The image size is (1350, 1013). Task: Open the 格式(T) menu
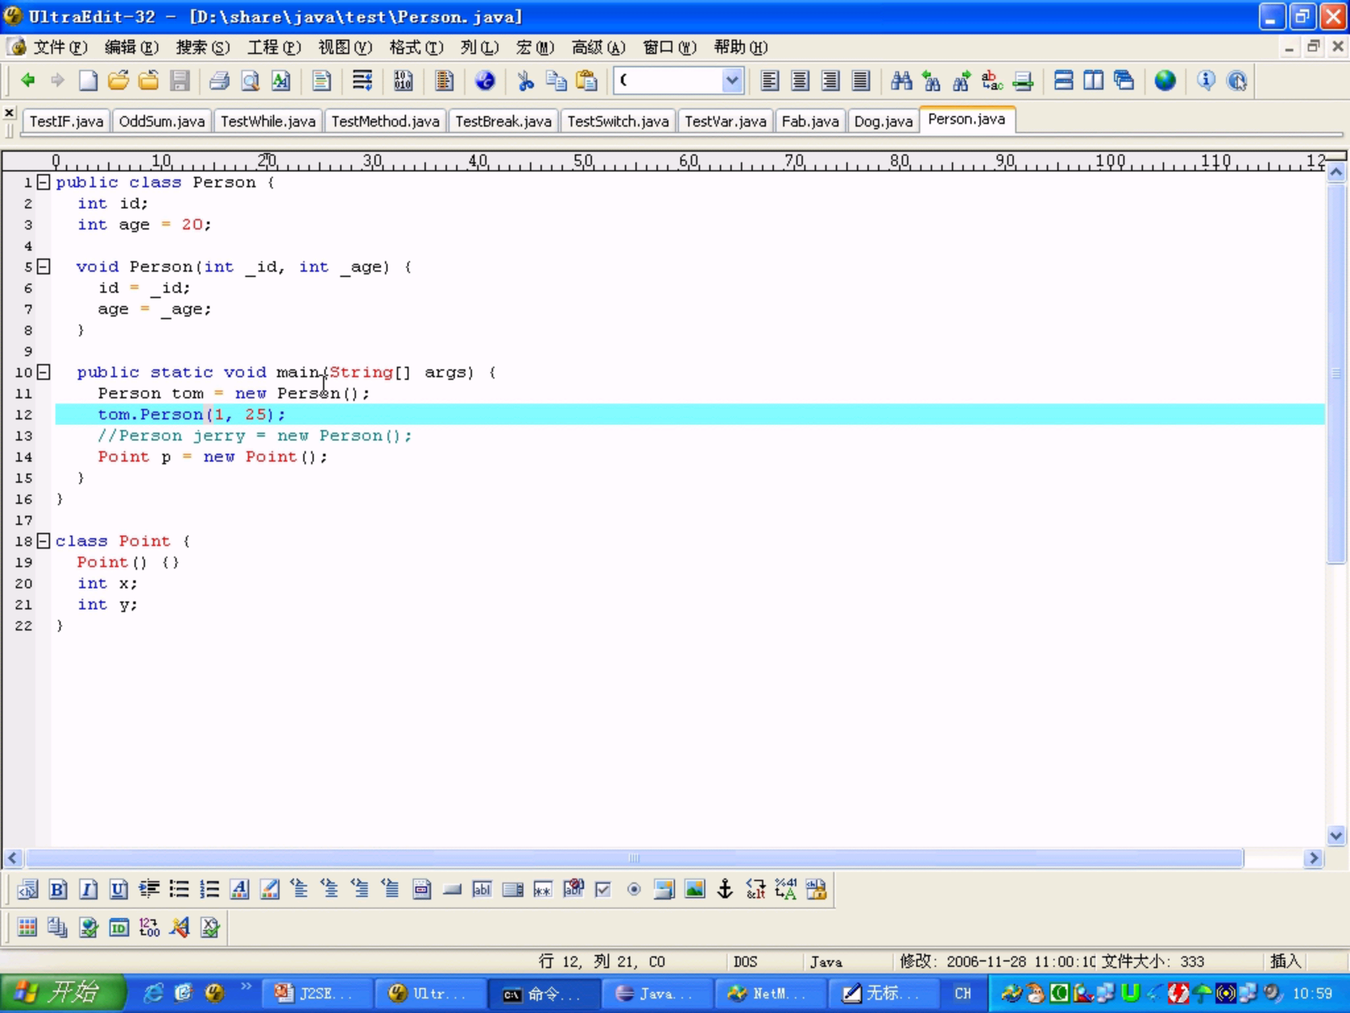click(x=416, y=47)
